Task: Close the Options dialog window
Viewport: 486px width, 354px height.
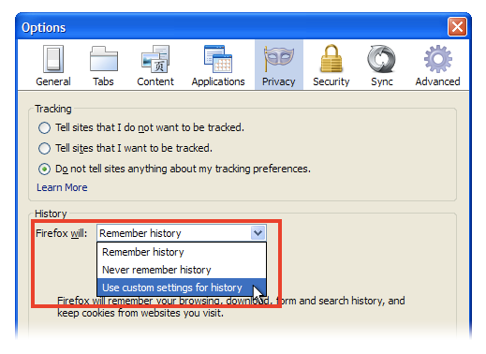Action: coord(457,27)
